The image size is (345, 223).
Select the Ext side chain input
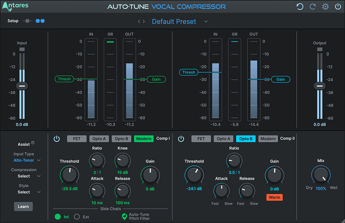coord(77,217)
